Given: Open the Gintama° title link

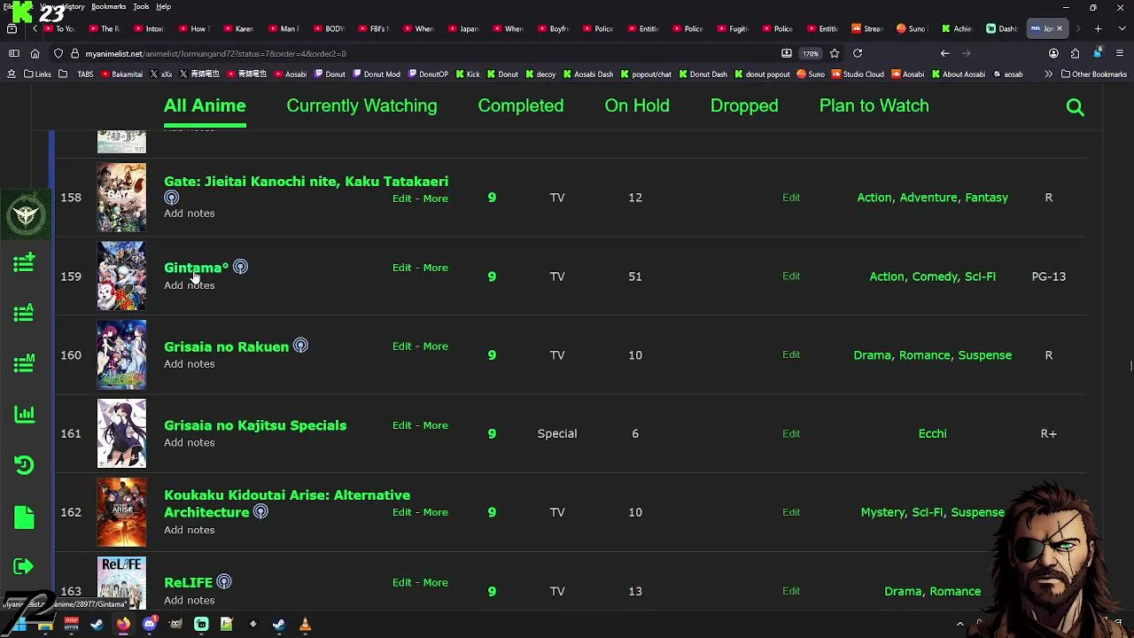Looking at the screenshot, I should pyautogui.click(x=196, y=268).
